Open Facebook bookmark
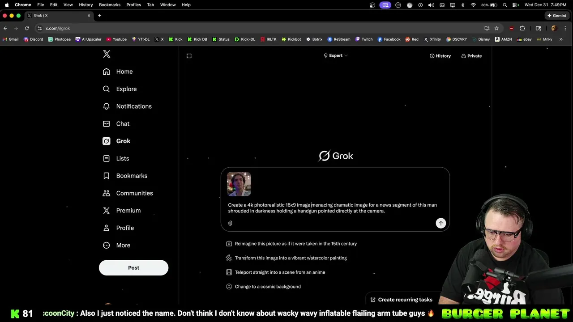This screenshot has height=322, width=573. click(389, 39)
